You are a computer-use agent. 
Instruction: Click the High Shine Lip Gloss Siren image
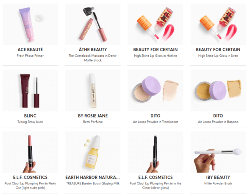click(218, 25)
